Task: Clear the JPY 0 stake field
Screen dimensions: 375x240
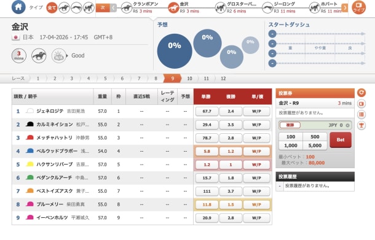Action: (x=347, y=125)
